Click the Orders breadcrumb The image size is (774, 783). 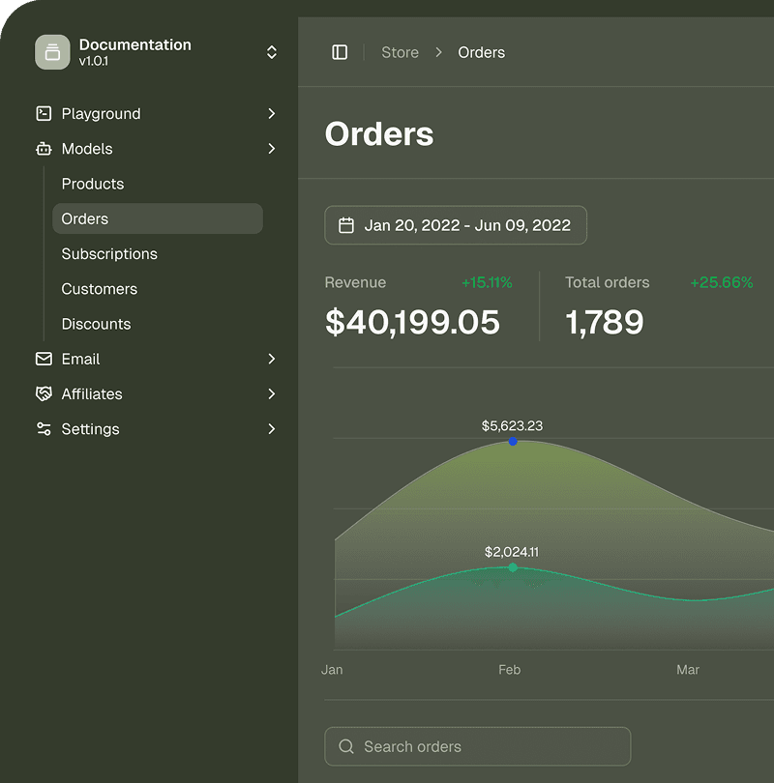click(481, 52)
